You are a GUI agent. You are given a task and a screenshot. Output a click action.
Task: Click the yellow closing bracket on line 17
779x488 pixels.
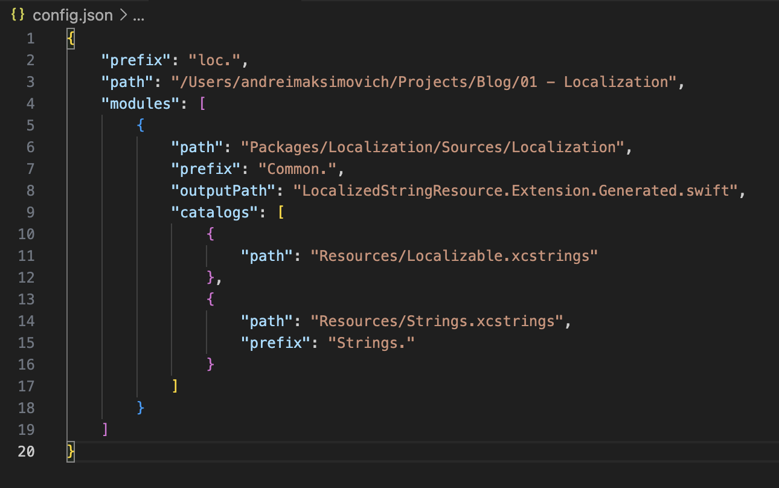coord(175,386)
